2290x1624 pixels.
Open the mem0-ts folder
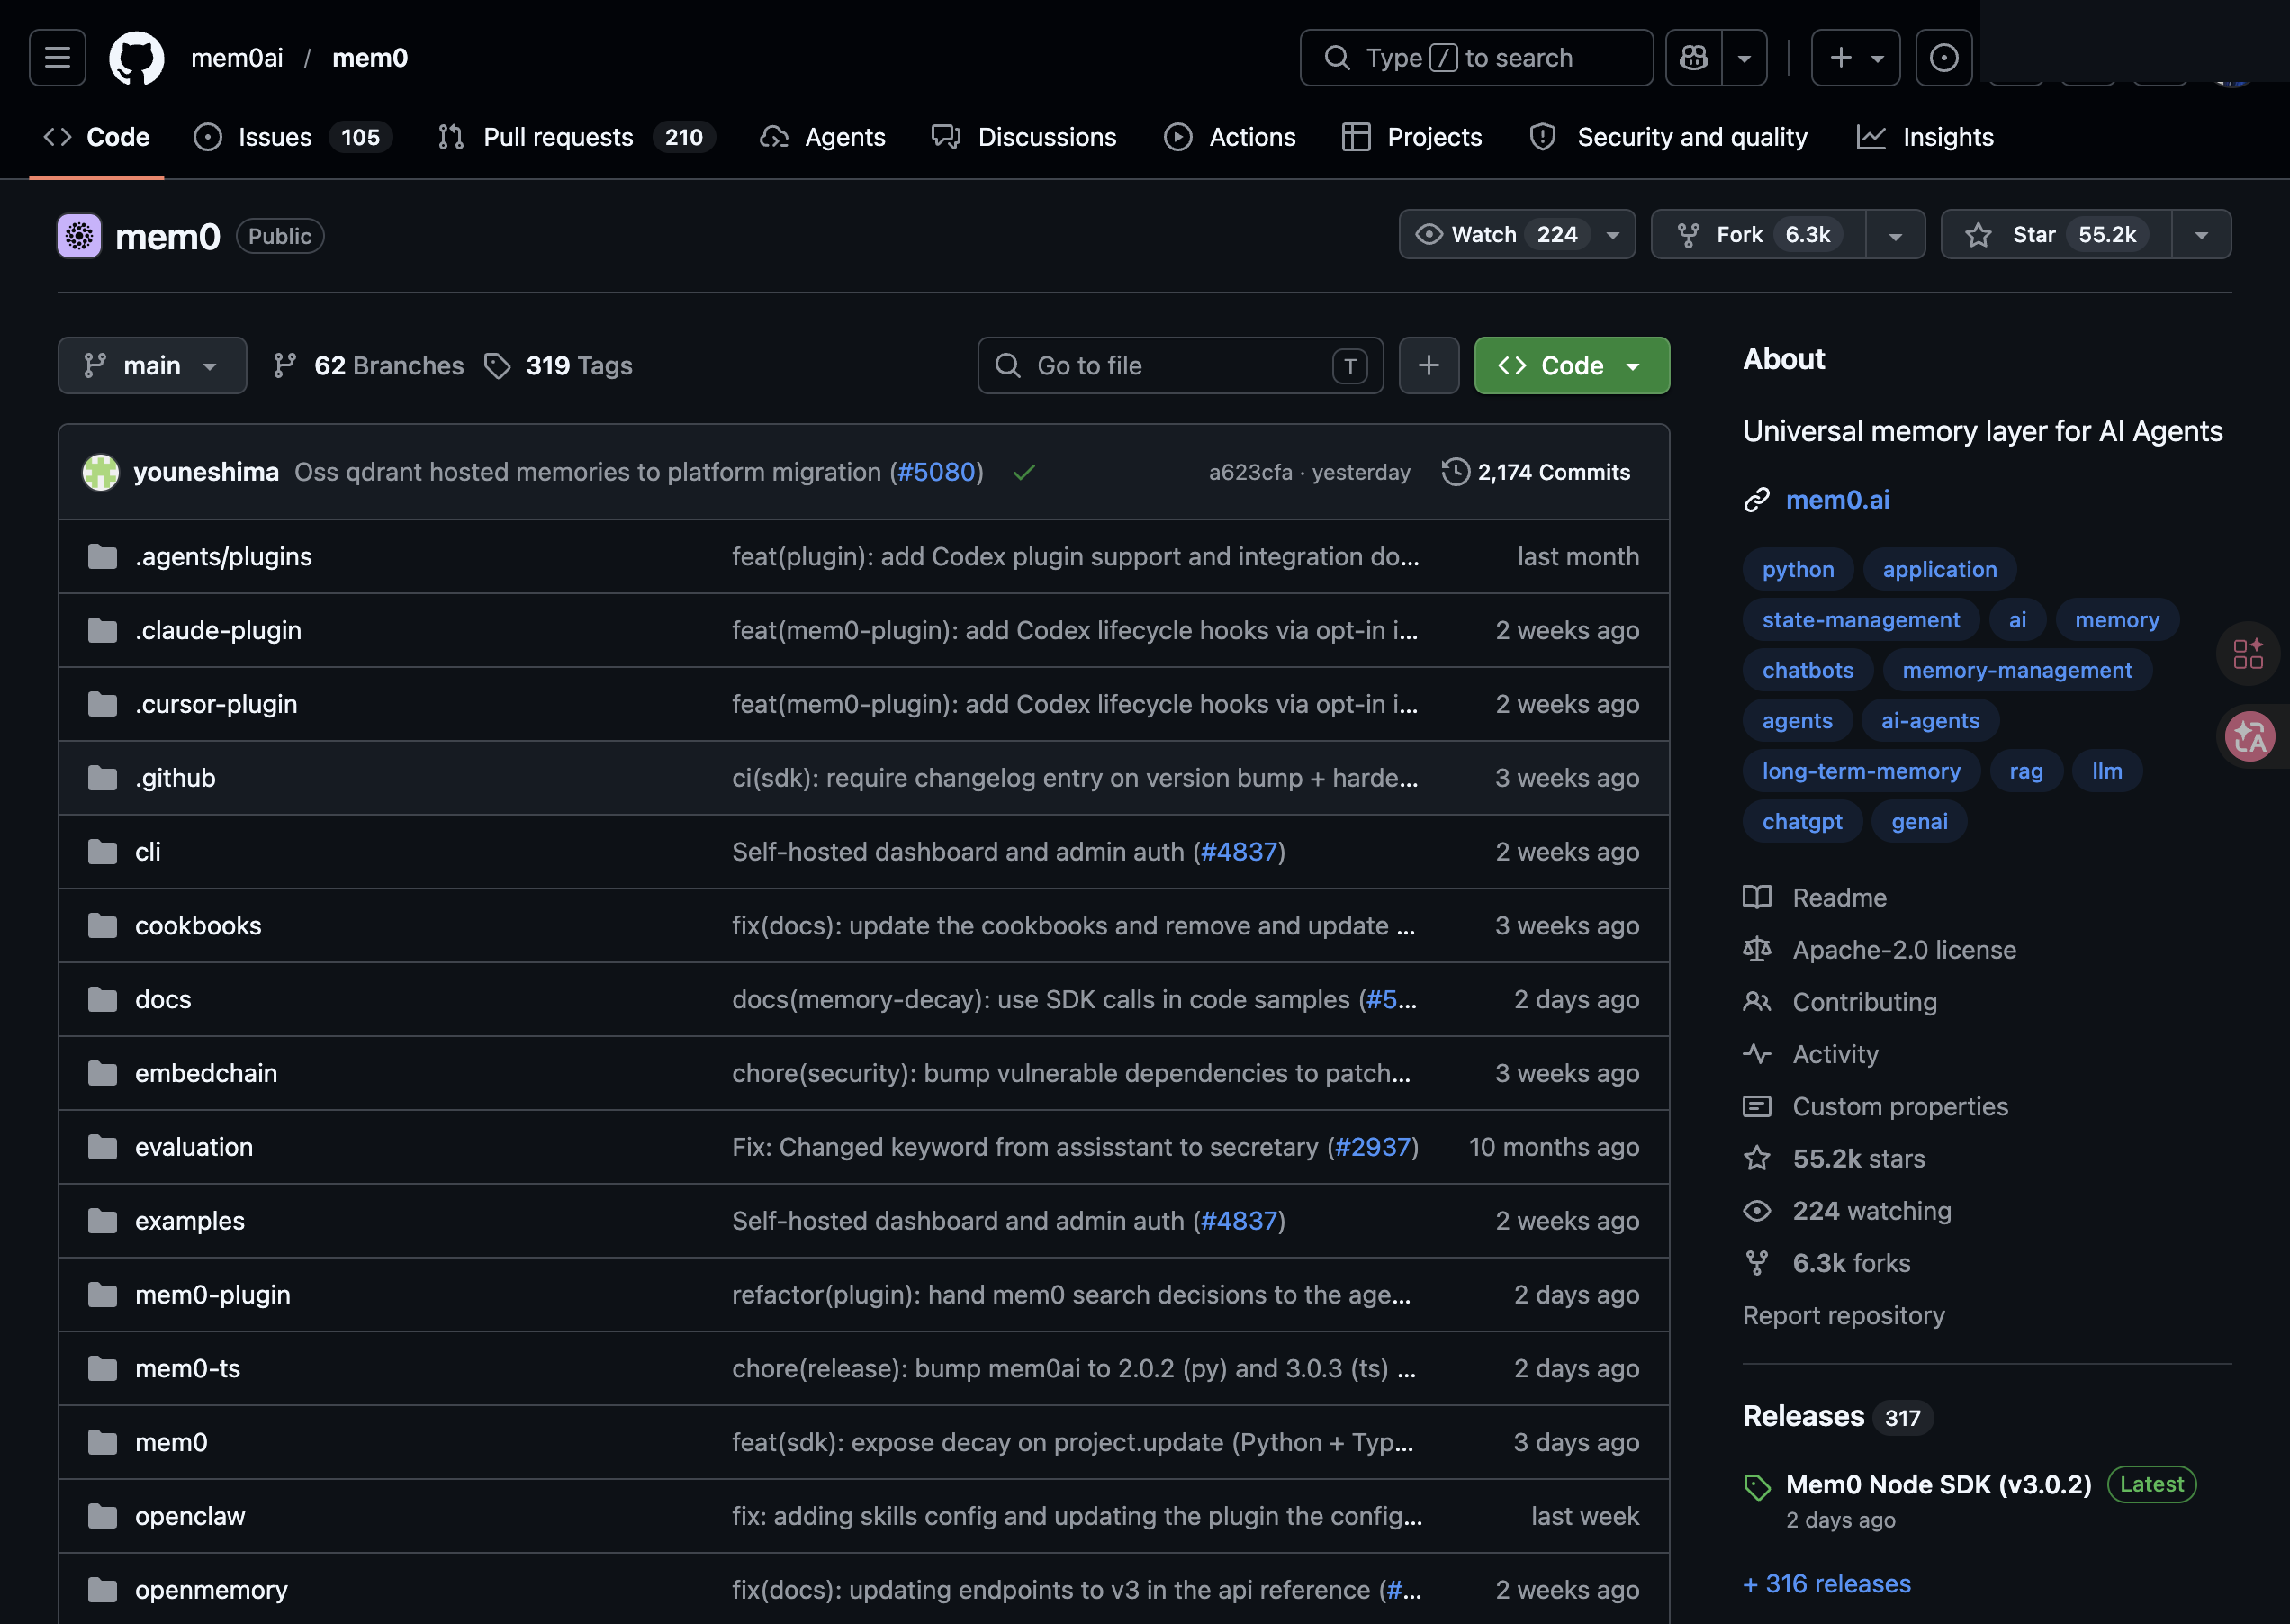tap(188, 1369)
